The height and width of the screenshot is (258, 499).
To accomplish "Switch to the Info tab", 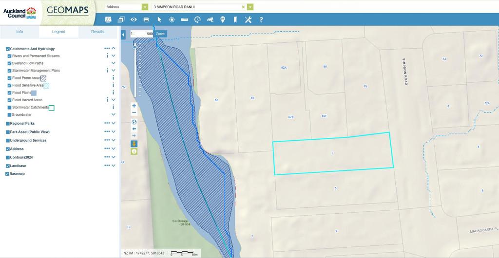I will (x=19, y=32).
